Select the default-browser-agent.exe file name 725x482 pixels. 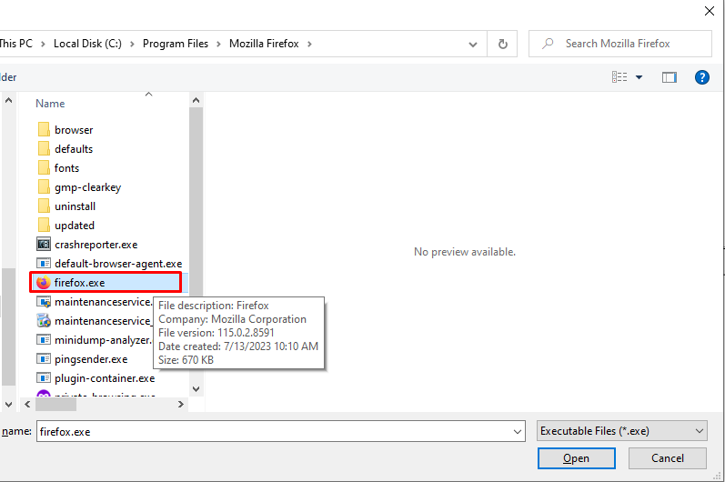pyautogui.click(x=118, y=264)
